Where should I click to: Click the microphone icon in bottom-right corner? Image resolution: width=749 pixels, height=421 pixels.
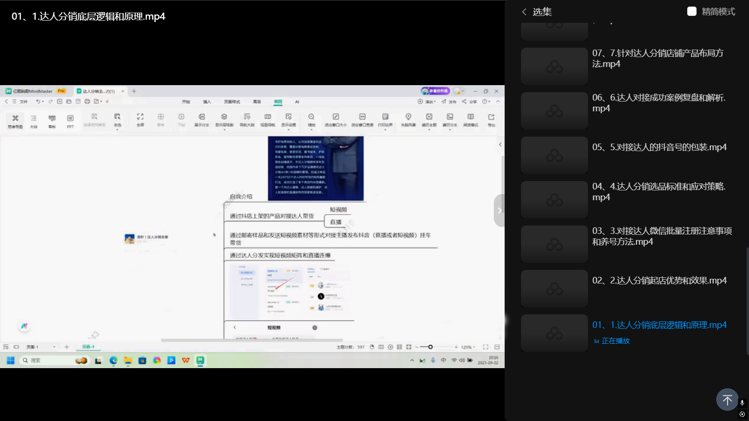pyautogui.click(x=742, y=403)
